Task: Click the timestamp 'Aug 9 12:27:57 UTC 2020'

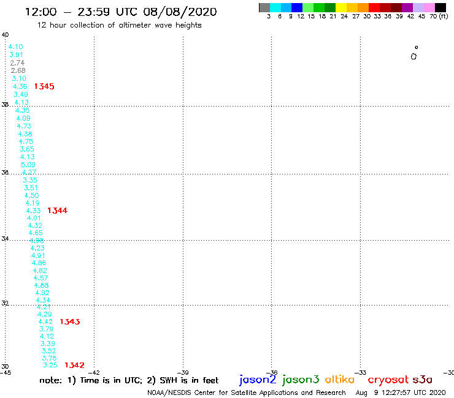Action: (x=401, y=393)
